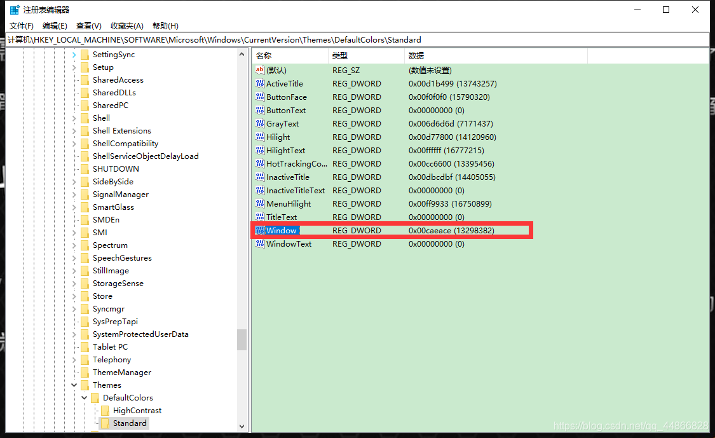Screen dimensions: 715x438
Task: Click the folder icon next to HighContrast
Action: click(105, 411)
